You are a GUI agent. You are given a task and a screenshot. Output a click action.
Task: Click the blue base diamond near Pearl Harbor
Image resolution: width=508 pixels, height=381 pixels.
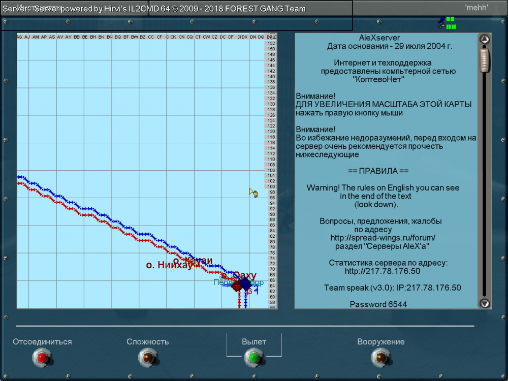[x=245, y=283]
